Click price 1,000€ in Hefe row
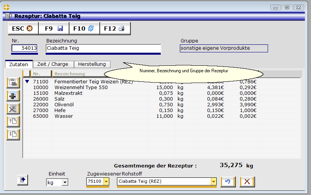 pos(248,110)
